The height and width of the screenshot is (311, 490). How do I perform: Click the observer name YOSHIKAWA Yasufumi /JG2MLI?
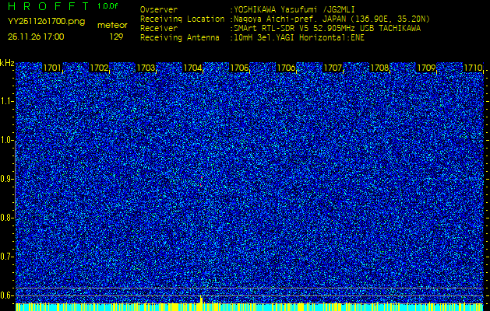(294, 9)
